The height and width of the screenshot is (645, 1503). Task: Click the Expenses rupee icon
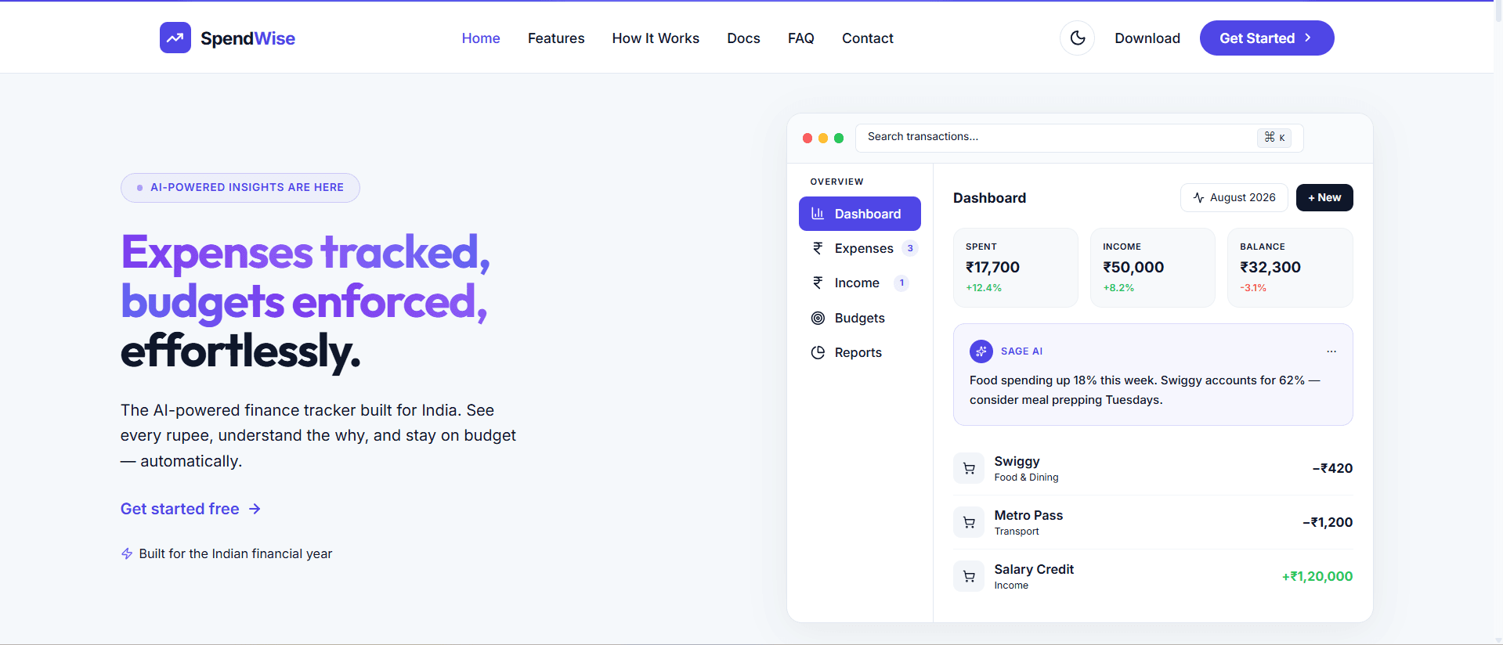[818, 248]
